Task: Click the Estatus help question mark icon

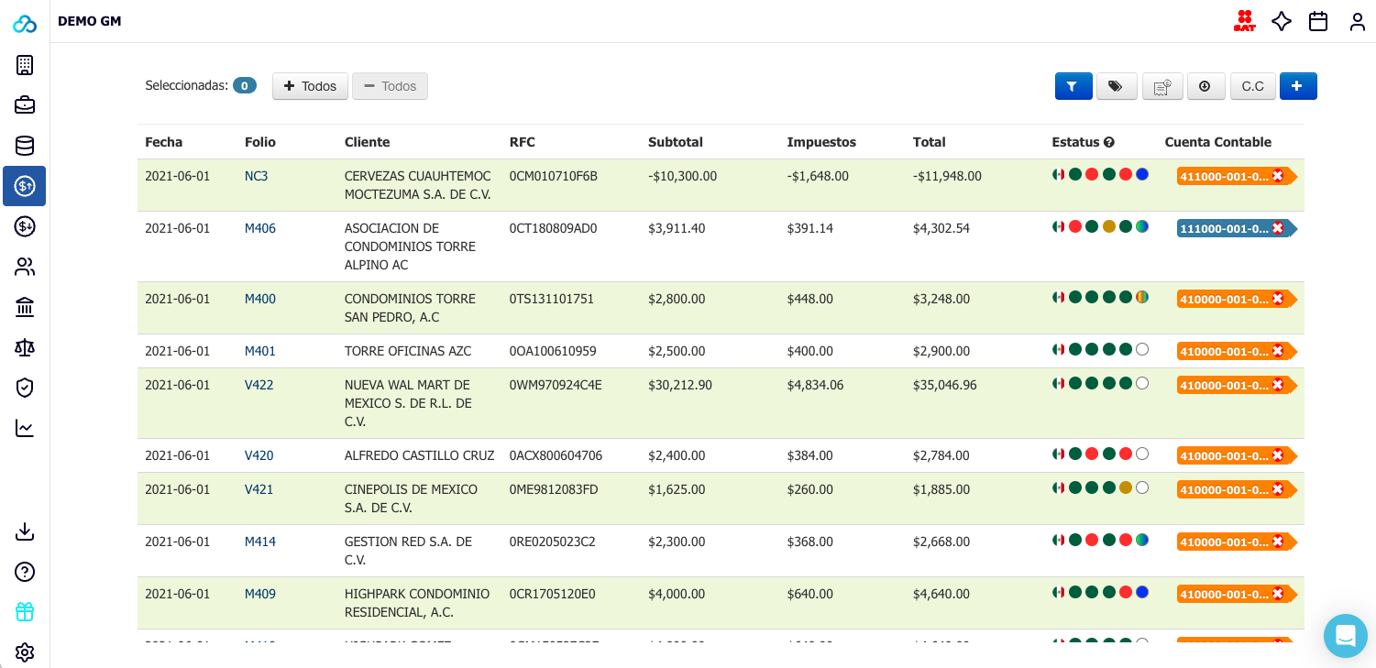Action: pos(1109,142)
